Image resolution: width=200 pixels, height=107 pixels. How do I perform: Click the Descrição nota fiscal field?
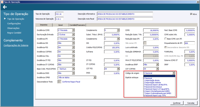tap(124, 19)
